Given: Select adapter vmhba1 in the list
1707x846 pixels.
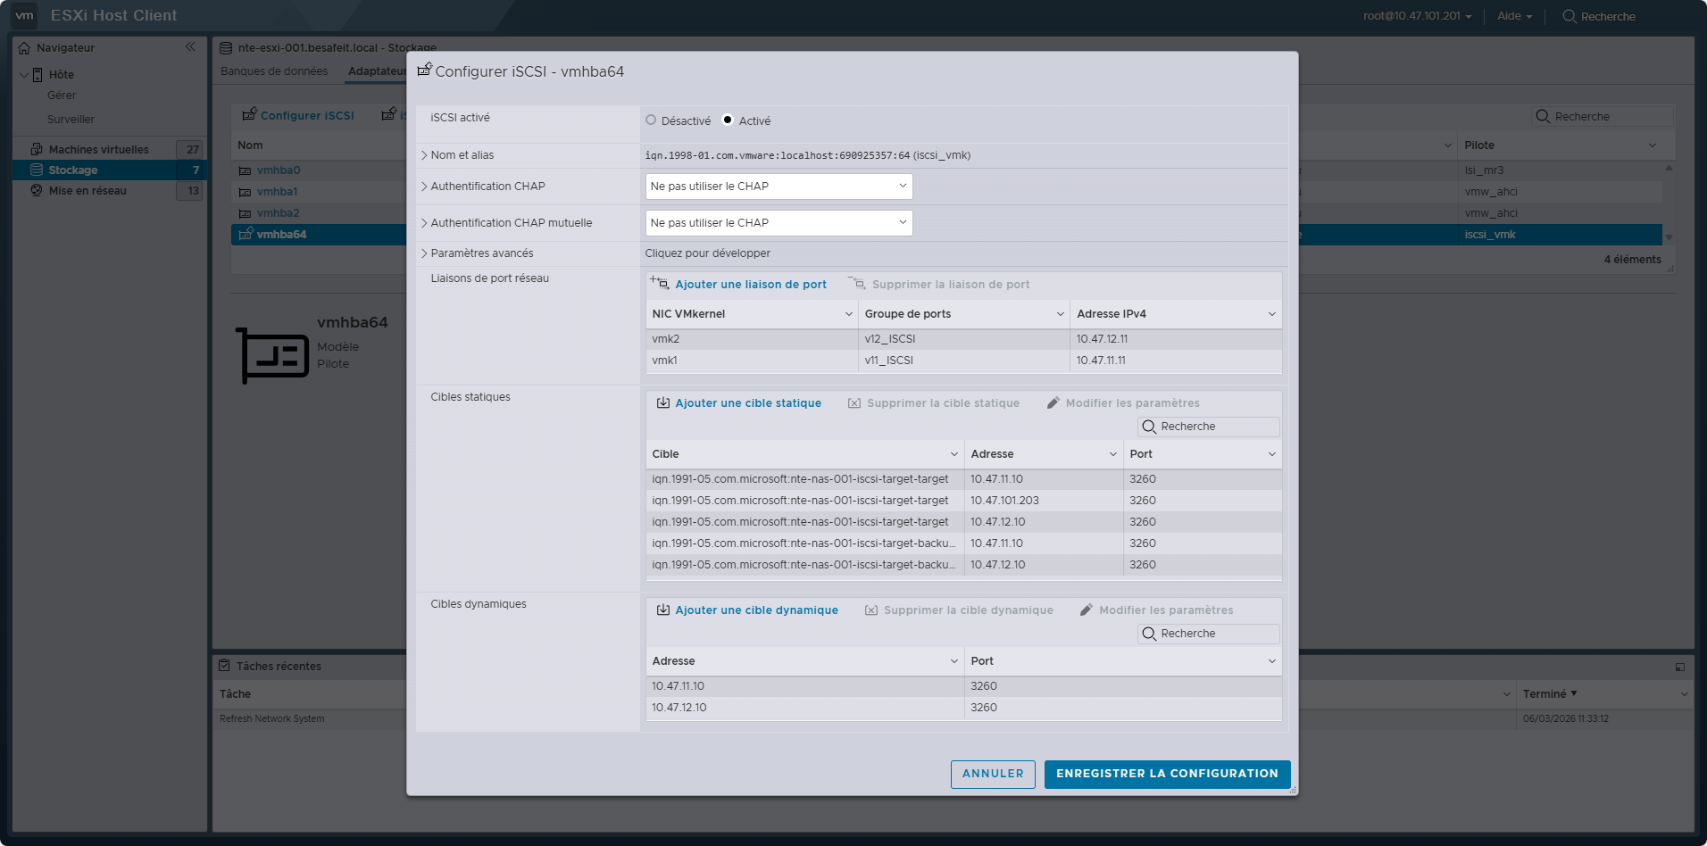Looking at the screenshot, I should pyautogui.click(x=277, y=192).
